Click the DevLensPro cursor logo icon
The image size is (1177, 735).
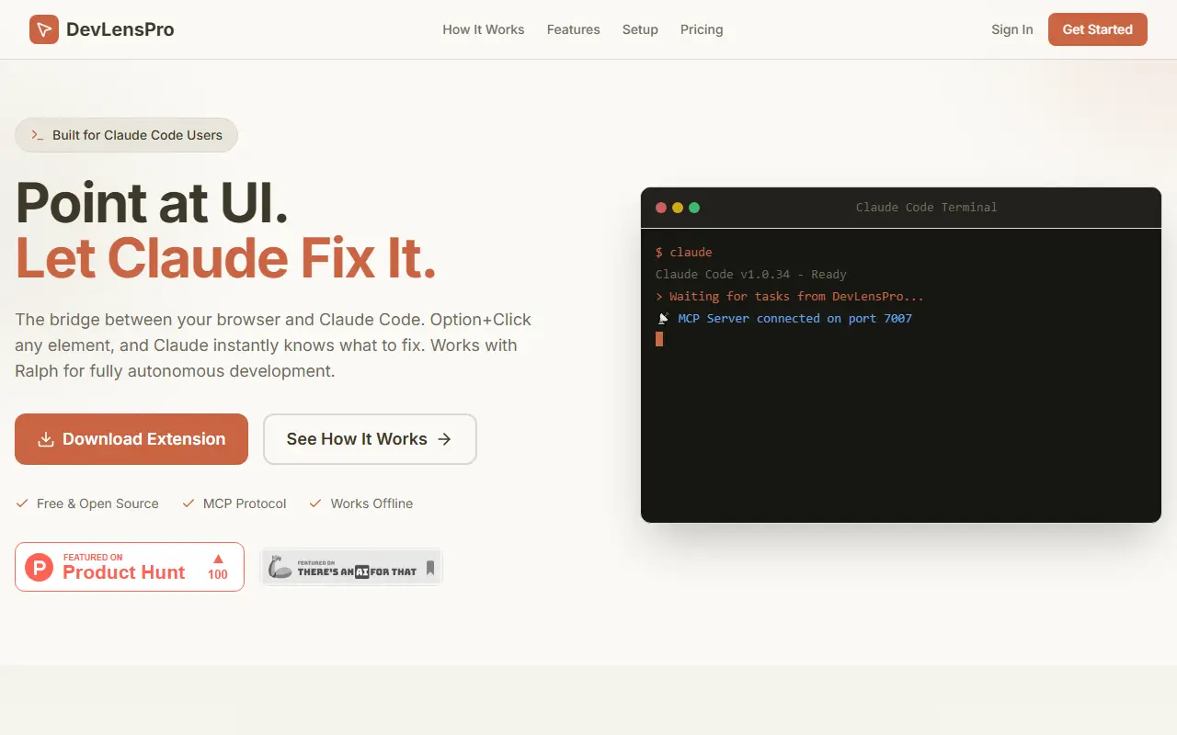[44, 29]
